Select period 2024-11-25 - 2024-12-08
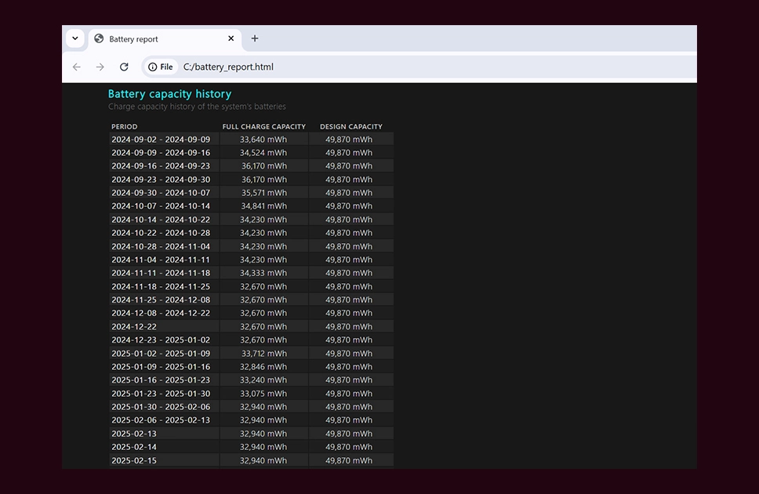 click(161, 300)
